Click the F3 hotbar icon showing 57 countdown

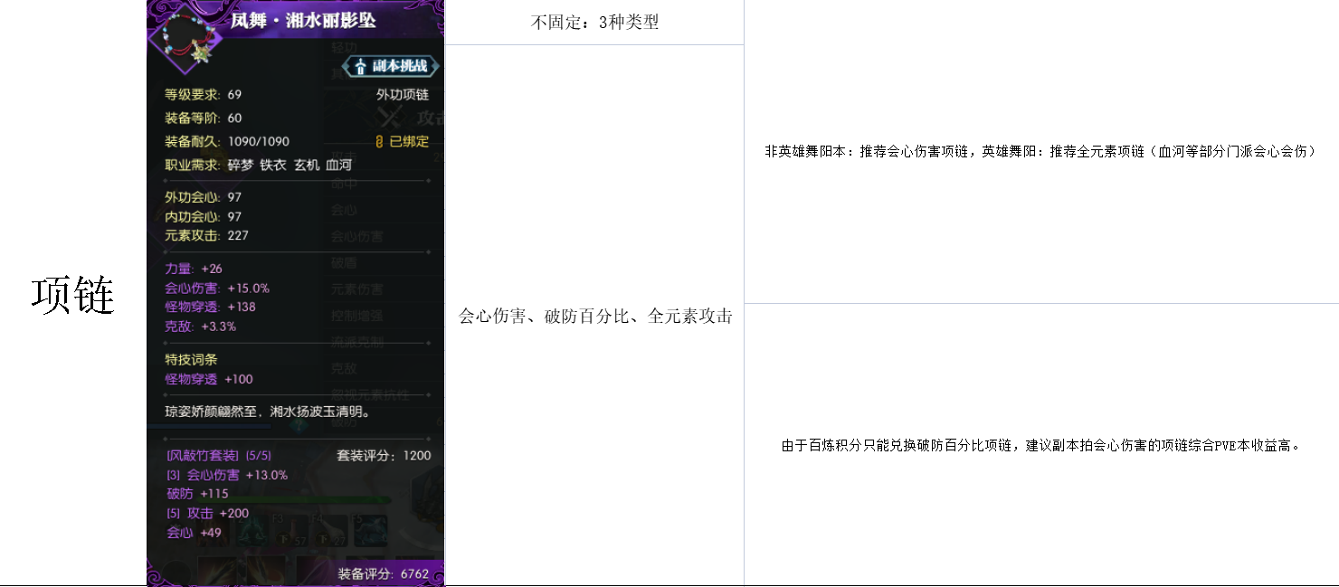[292, 532]
